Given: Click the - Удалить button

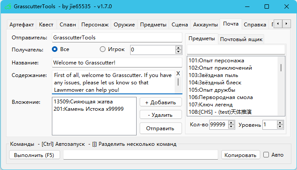Looking at the screenshot, I should click(161, 115).
